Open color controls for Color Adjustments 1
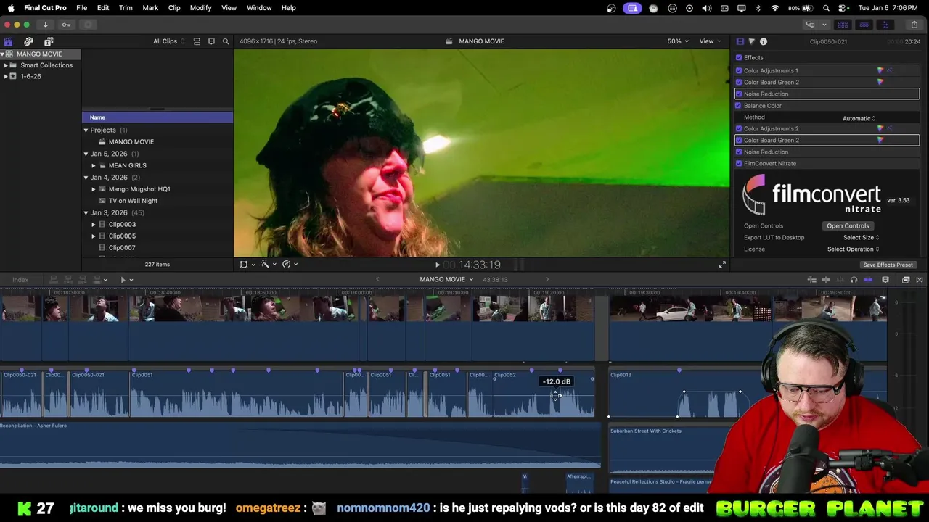This screenshot has width=929, height=522. (880, 70)
